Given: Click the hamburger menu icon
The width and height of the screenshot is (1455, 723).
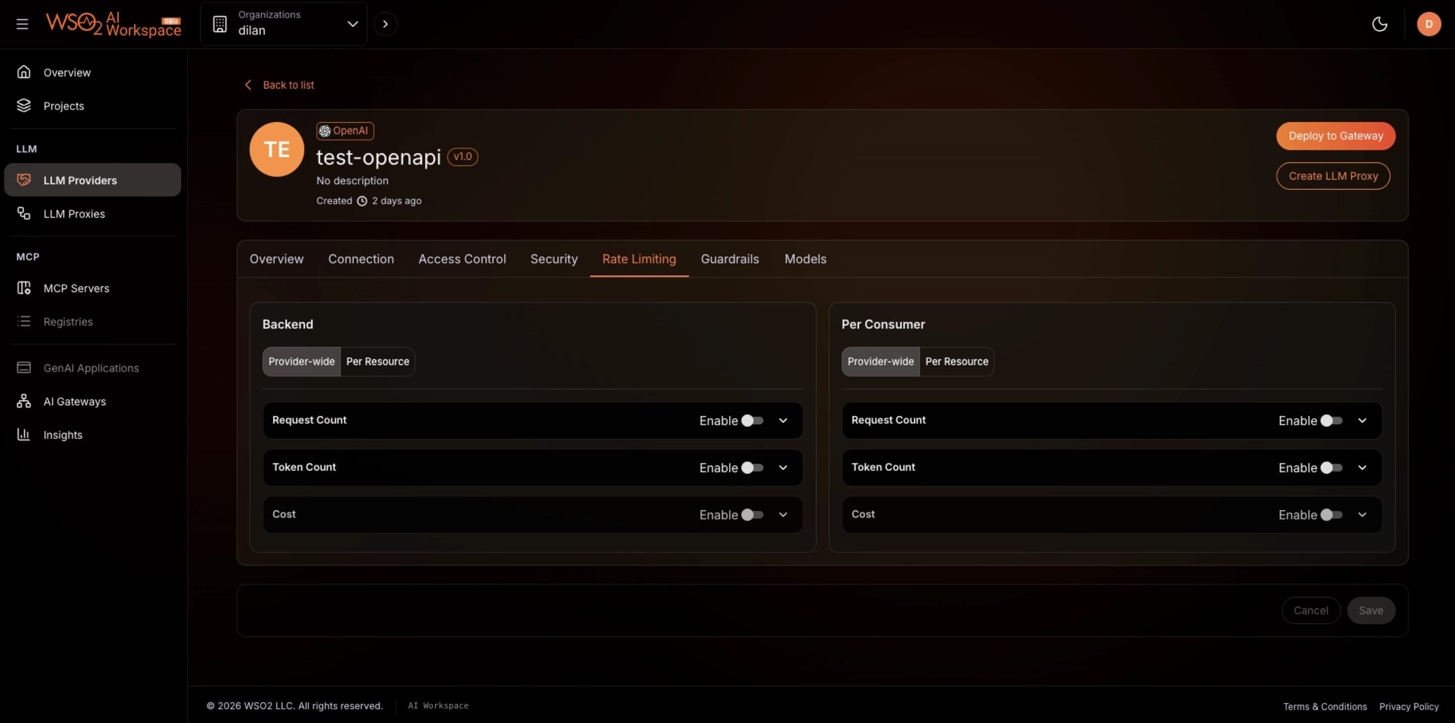Looking at the screenshot, I should click(x=22, y=24).
